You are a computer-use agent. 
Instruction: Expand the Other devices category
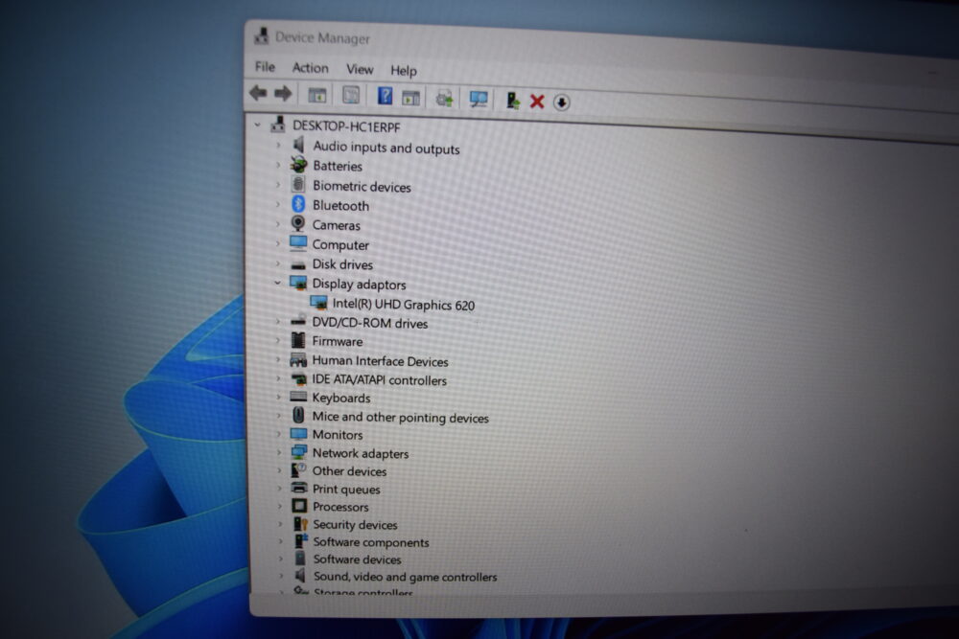click(x=279, y=470)
